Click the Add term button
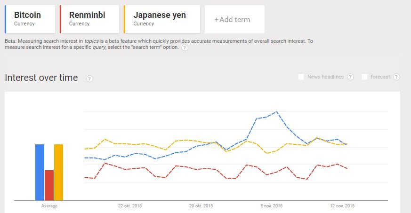Image resolution: width=411 pixels, height=213 pixels. pos(234,20)
